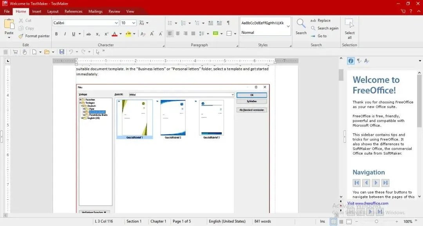The image size is (423, 226).
Task: Click the Replace button
Action: point(320,20)
